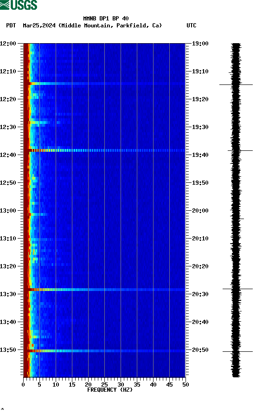Click the 5 Hz frequency tick label
The image size is (256, 414).
(x=39, y=385)
